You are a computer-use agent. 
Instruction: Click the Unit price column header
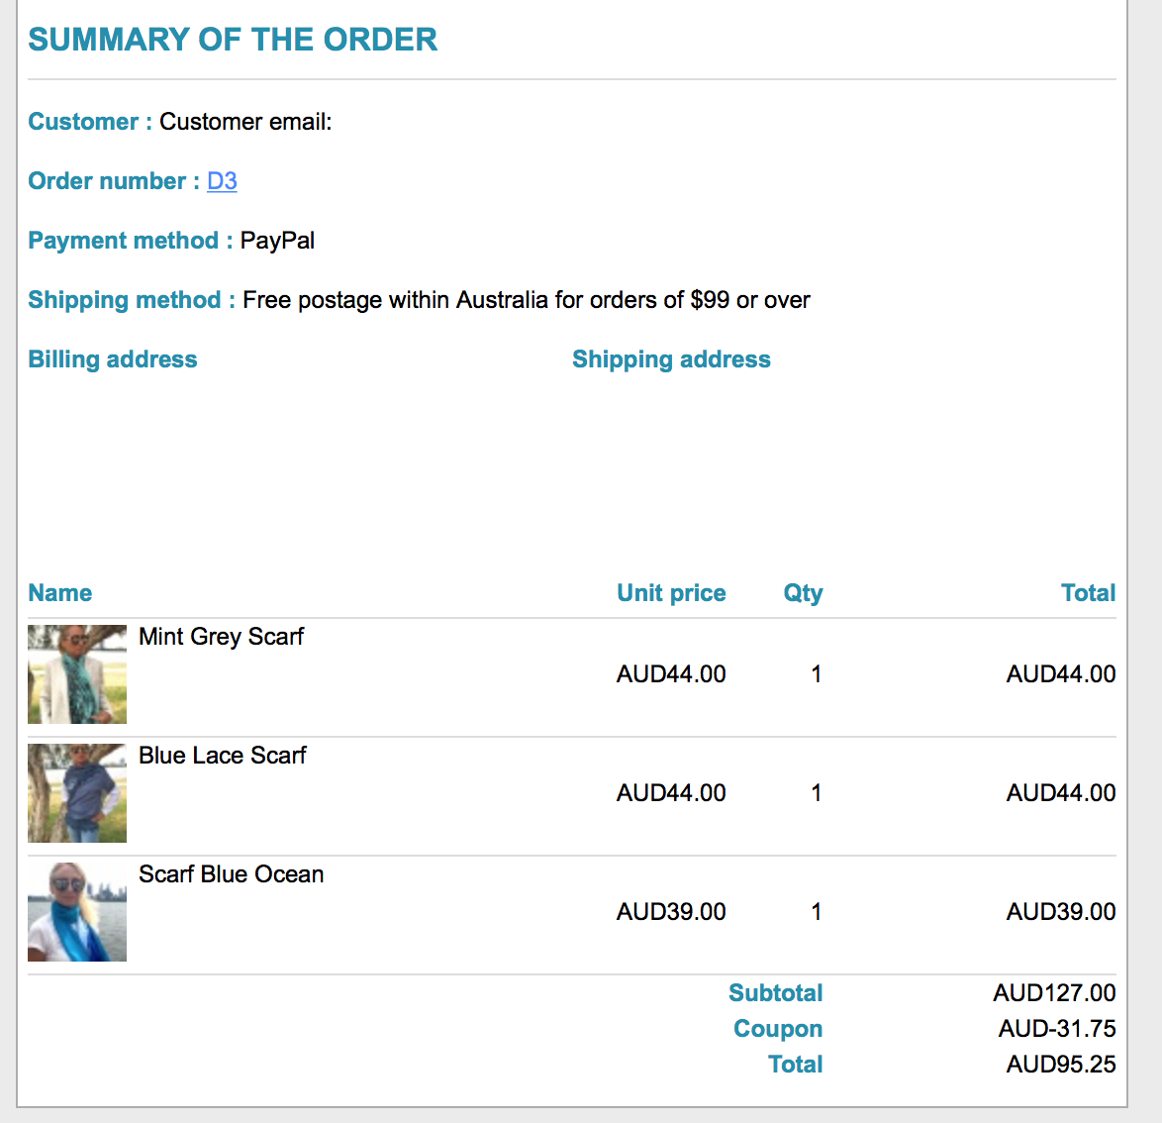tap(671, 593)
